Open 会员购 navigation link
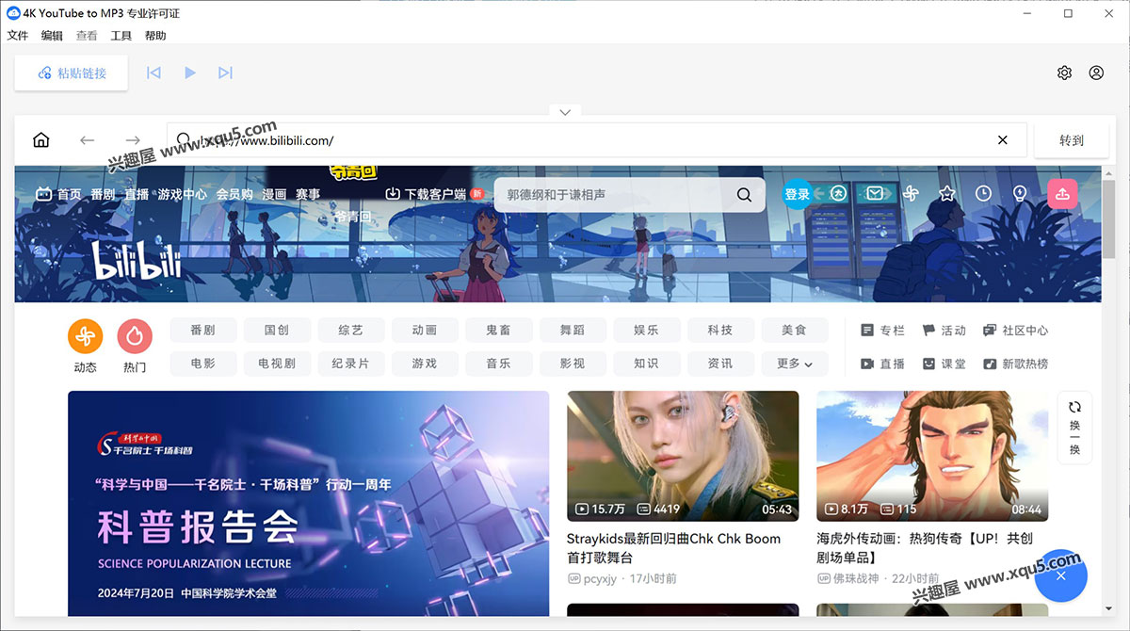The width and height of the screenshot is (1130, 631). (x=234, y=194)
